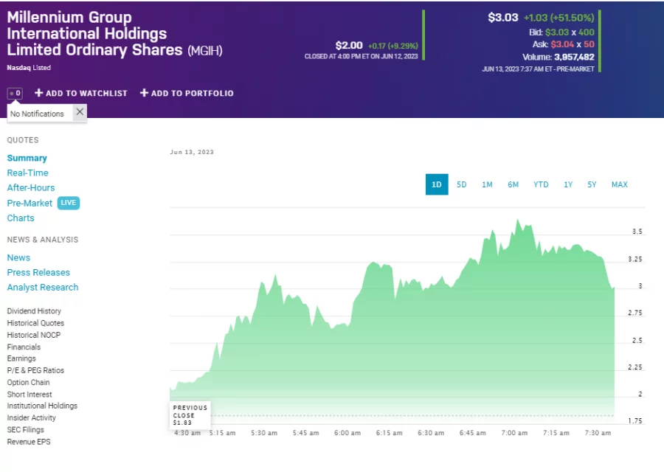The width and height of the screenshot is (664, 472).
Task: Read the latest News
Action: (x=18, y=257)
